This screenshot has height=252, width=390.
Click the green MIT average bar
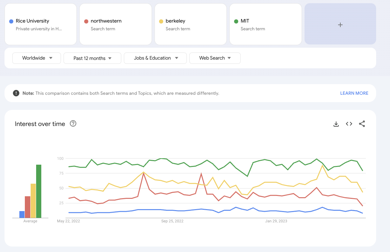pyautogui.click(x=39, y=191)
